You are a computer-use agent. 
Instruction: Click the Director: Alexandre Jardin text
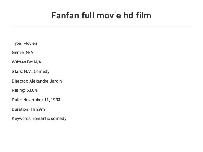coord(37,81)
